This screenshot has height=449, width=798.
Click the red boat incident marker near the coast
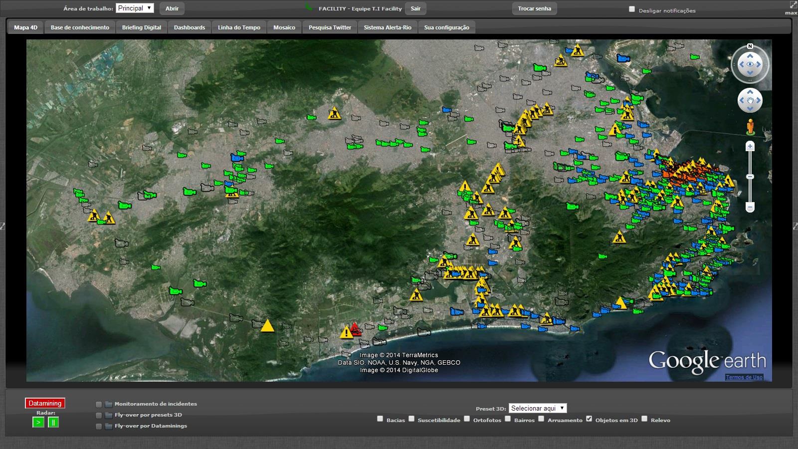(355, 329)
